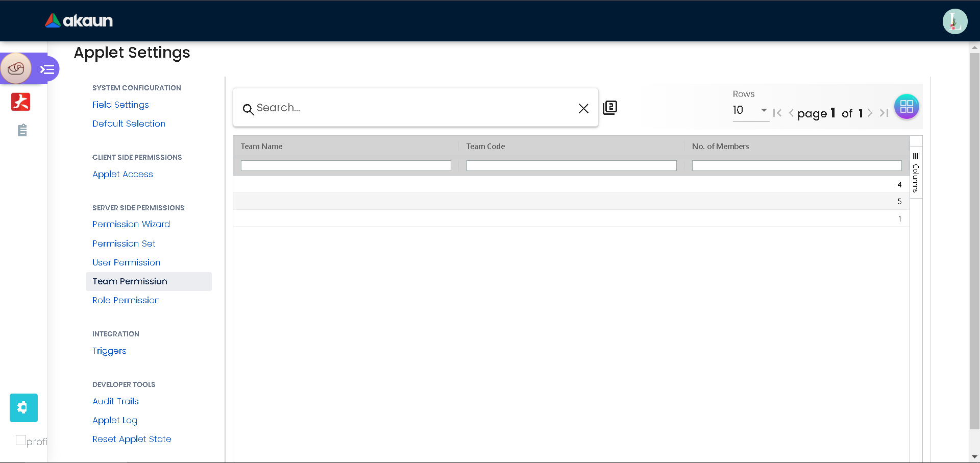
Task: Open Permission Wizard
Action: coord(131,224)
